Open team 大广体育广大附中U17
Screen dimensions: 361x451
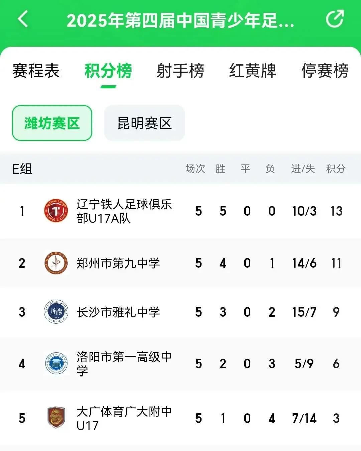124,418
